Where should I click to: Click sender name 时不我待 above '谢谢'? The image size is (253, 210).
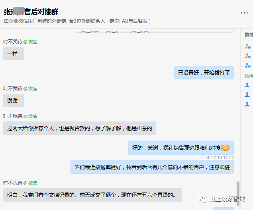coord(13,89)
